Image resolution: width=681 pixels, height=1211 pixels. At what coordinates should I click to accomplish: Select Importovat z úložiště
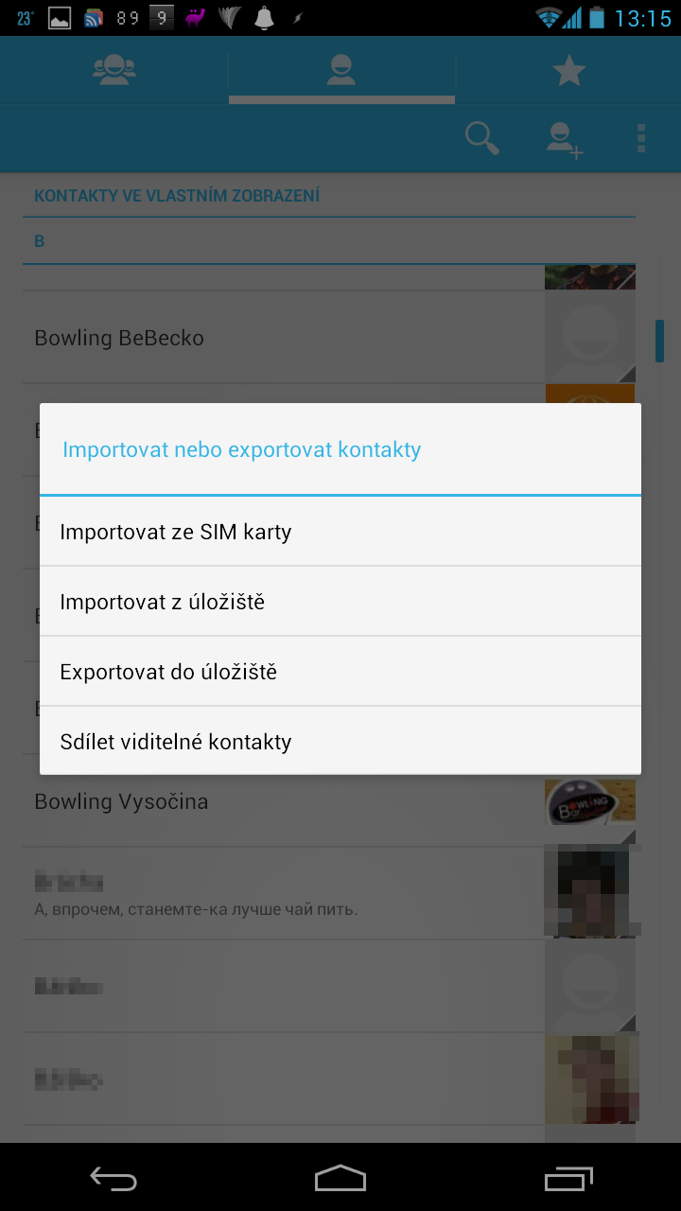click(x=340, y=602)
